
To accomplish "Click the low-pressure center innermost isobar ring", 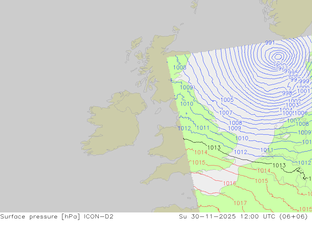I will point(278,57).
